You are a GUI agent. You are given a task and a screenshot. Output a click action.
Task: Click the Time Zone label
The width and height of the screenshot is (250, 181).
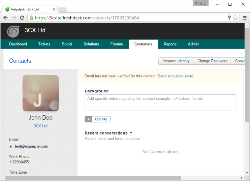tap(18, 172)
